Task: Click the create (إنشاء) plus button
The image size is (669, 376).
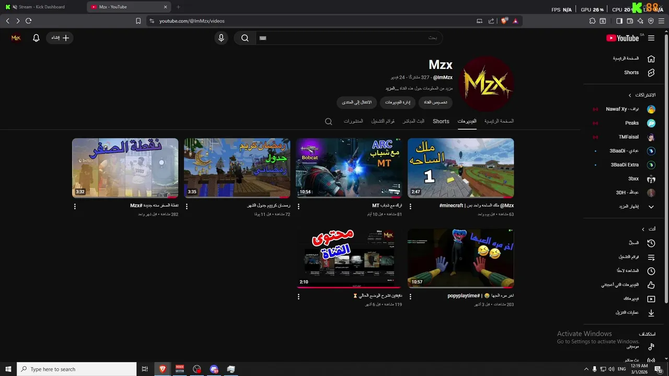Action: point(60,38)
